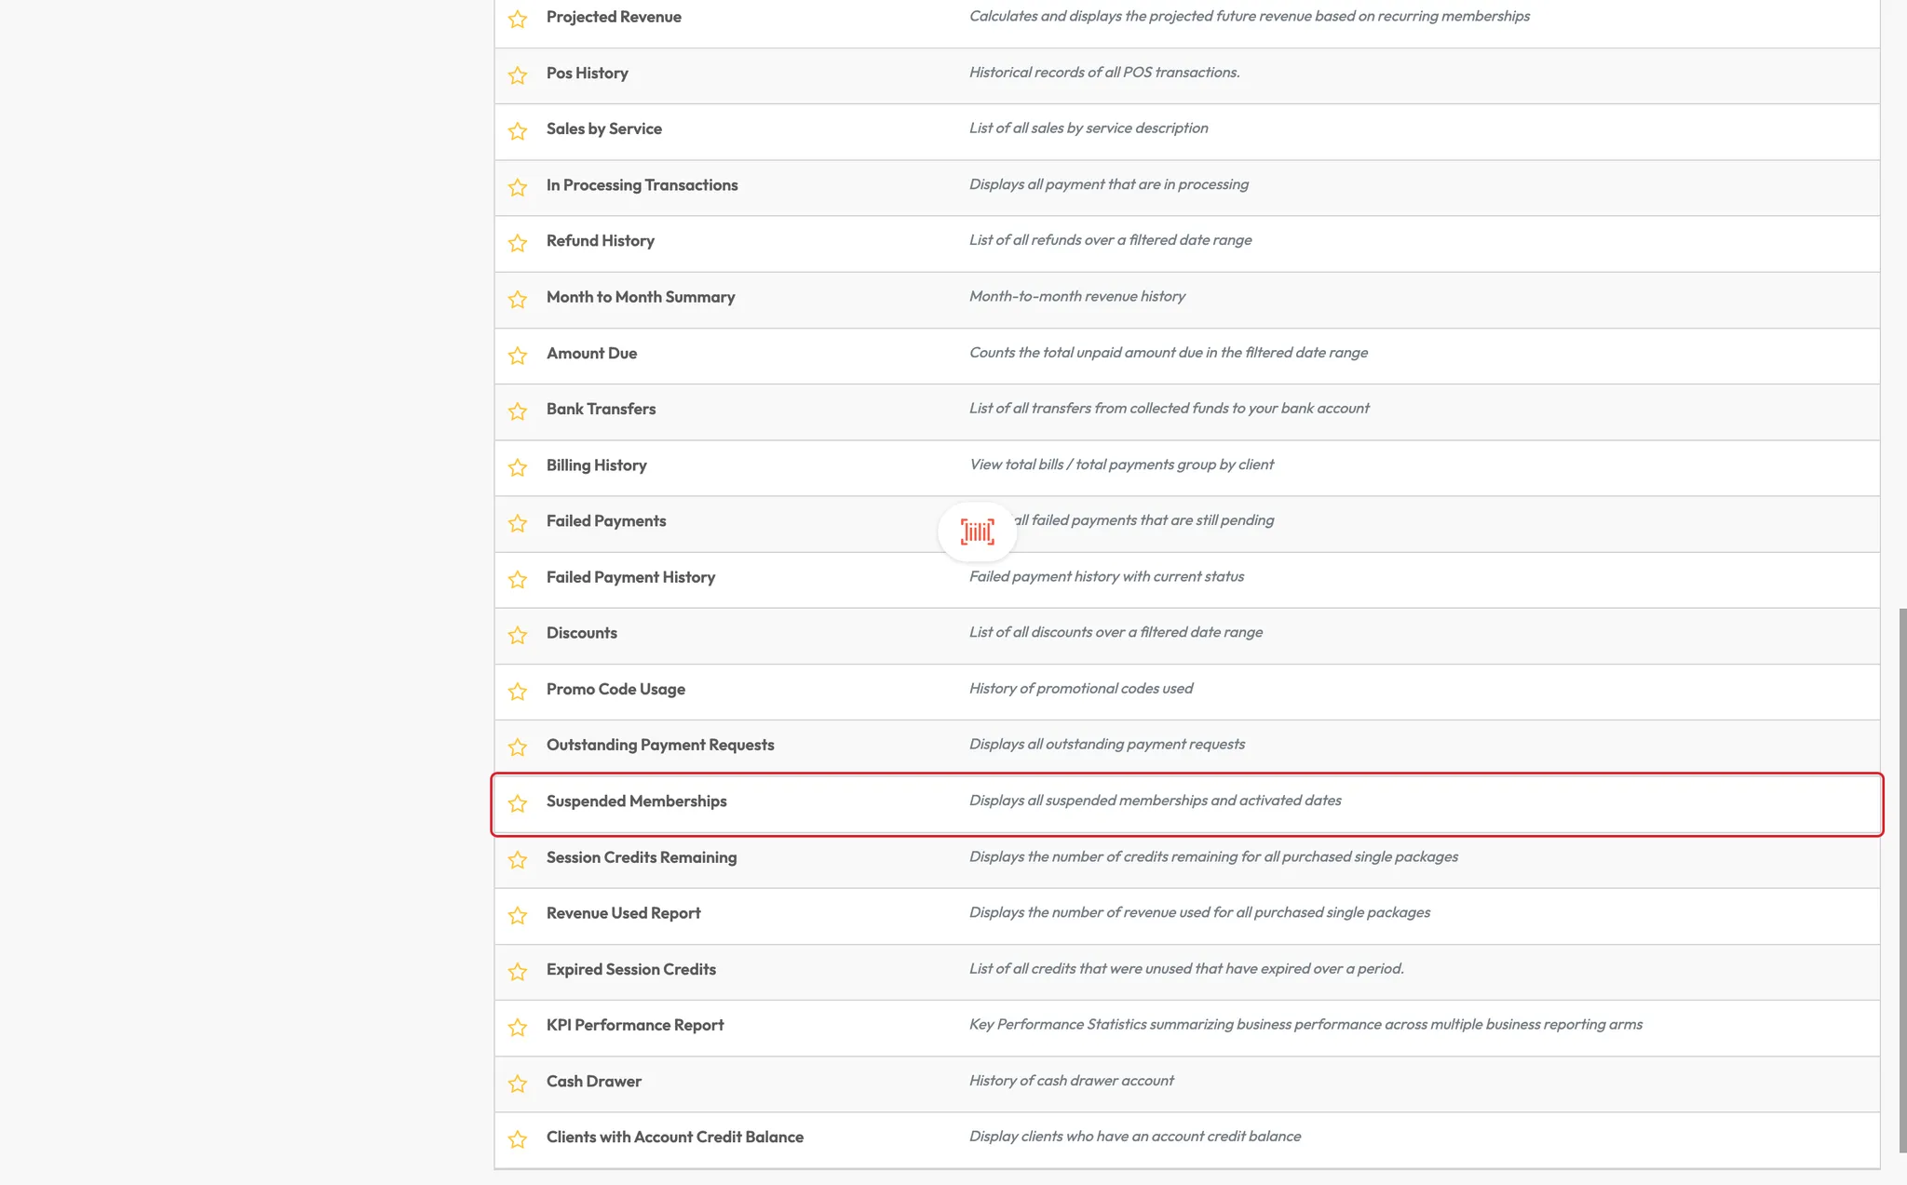Open Clients with Account Credit Balance
The height and width of the screenshot is (1185, 1907).
tap(674, 1137)
